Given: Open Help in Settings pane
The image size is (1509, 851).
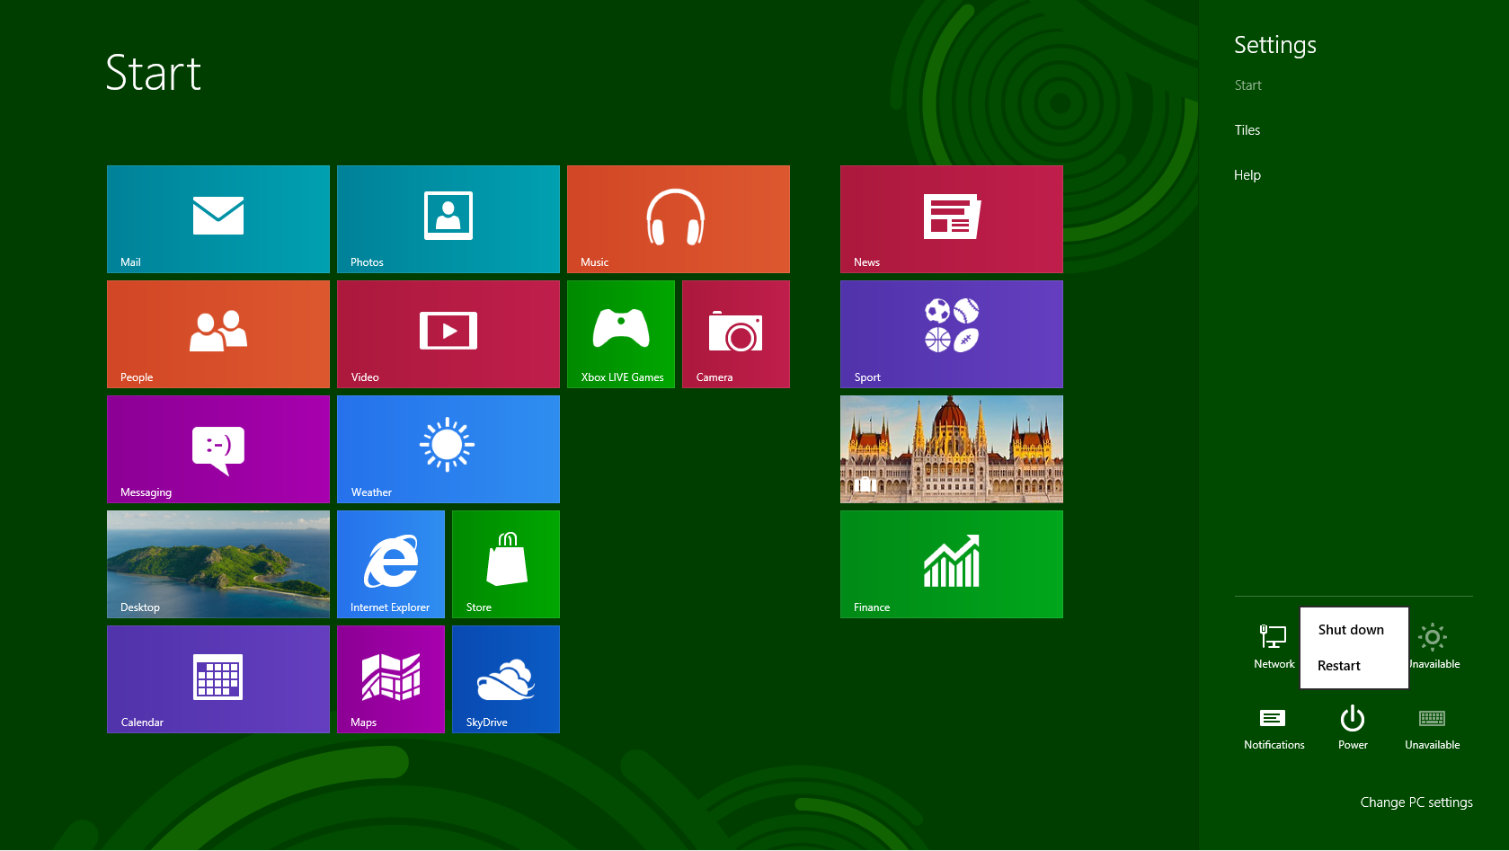Looking at the screenshot, I should pos(1247,175).
